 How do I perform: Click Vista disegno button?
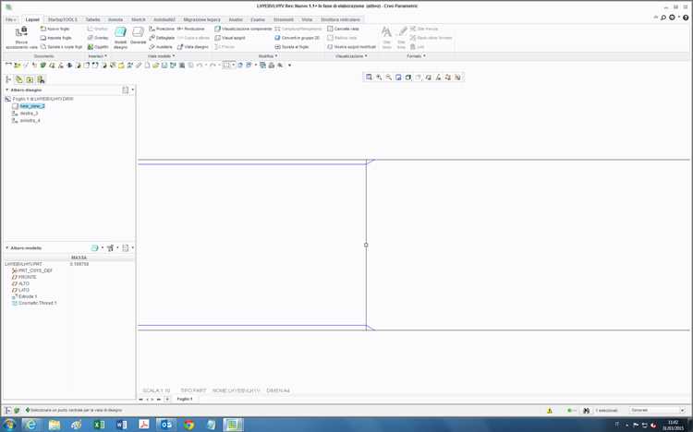193,47
